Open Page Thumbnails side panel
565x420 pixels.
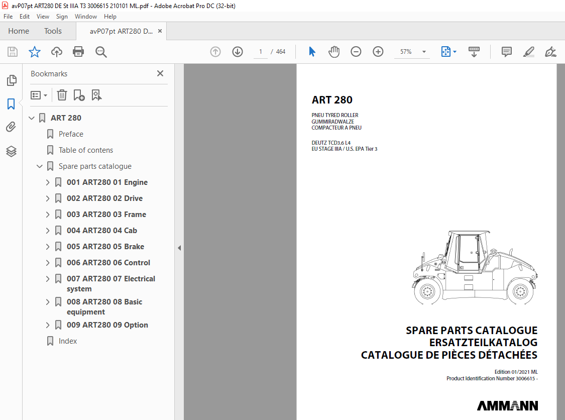(11, 80)
